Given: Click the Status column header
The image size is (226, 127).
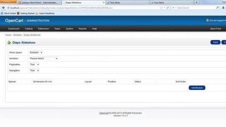Looking at the screenshot, I should [138, 81].
